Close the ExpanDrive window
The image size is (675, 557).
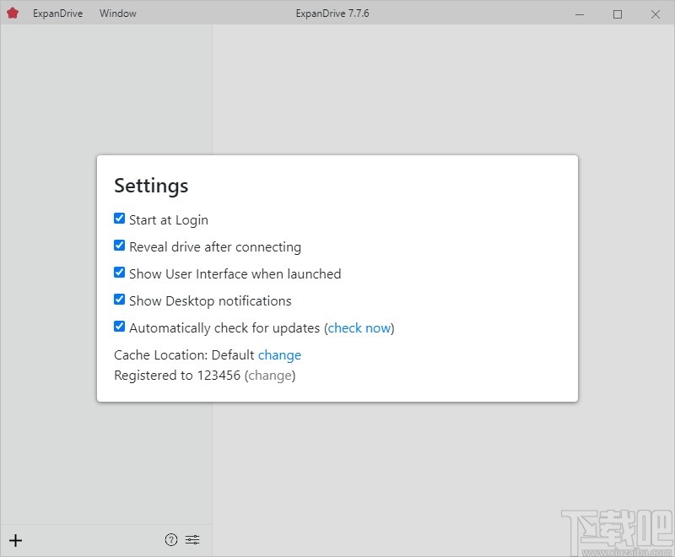pos(656,14)
